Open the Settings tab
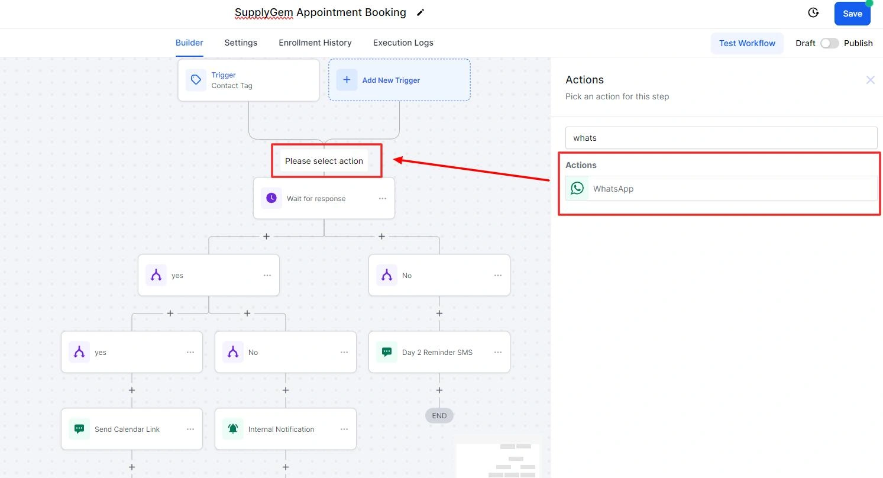The width and height of the screenshot is (883, 478). coord(241,43)
